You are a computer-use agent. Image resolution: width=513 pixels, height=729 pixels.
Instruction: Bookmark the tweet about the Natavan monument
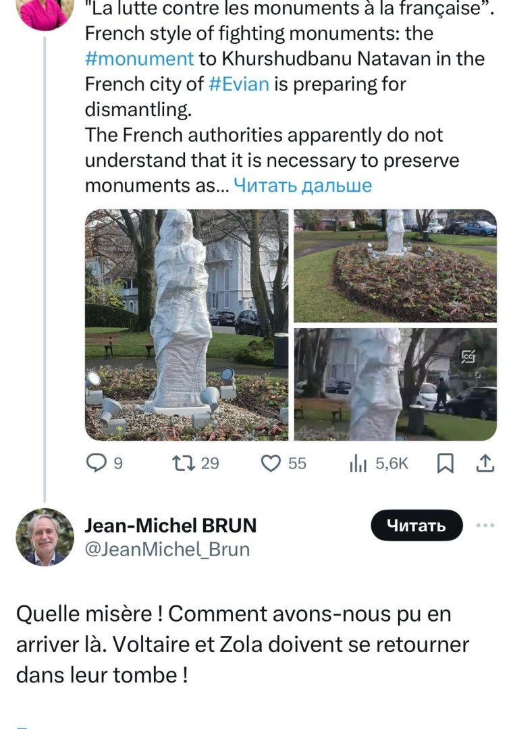pos(446,463)
